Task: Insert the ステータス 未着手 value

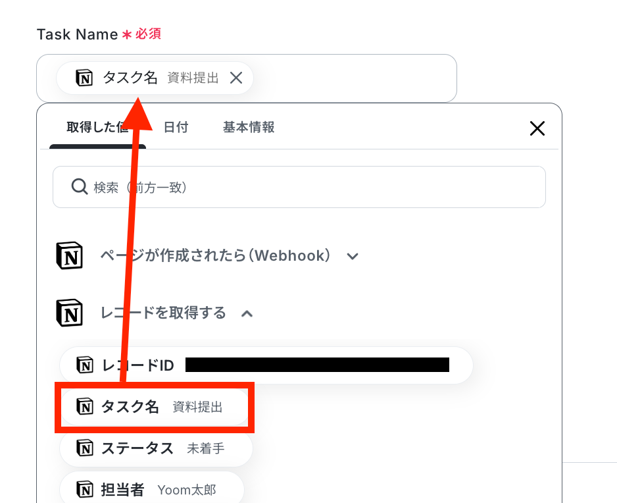Action: [156, 448]
